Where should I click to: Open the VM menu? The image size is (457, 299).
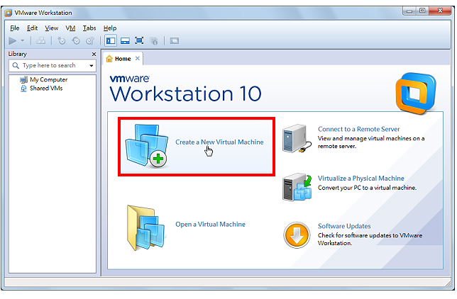point(70,28)
